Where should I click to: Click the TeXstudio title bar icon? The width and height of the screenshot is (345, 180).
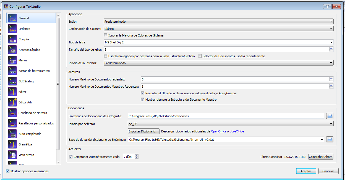click(6, 6)
